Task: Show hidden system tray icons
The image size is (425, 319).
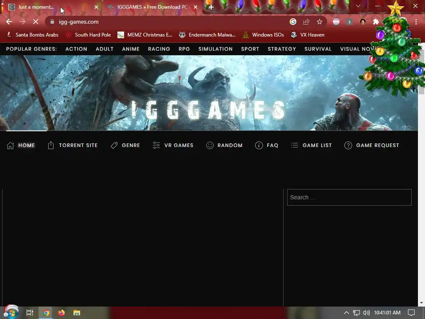Action: tap(347, 313)
